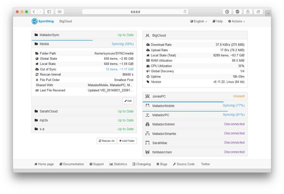Click the Edit button for Media
This screenshot has width=284, height=194.
tap(128, 101)
